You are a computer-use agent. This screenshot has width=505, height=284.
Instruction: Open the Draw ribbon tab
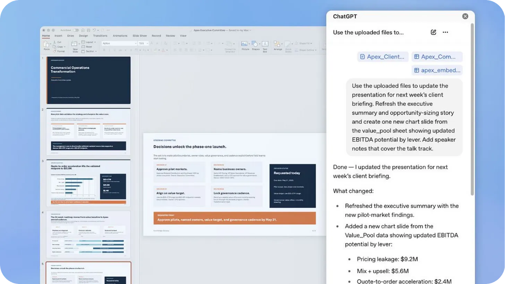(71, 36)
